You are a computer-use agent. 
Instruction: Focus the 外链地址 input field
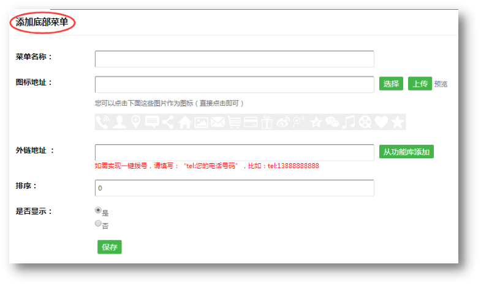tap(234, 152)
